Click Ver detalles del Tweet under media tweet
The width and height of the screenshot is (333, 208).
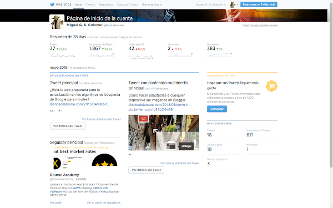coord(146,170)
